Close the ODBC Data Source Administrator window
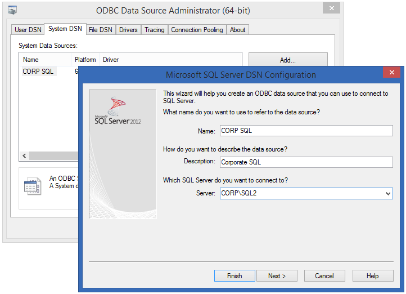406x294 pixels. click(331, 8)
